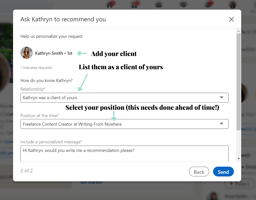Close the recommendation request dialog

click(231, 19)
